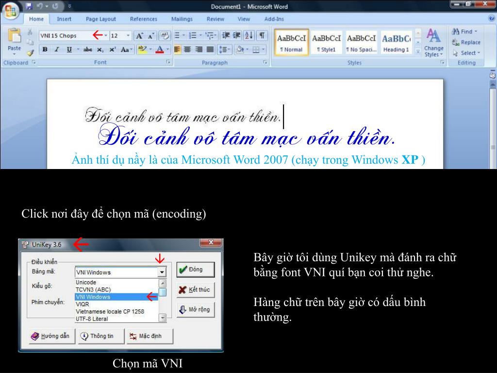This screenshot has height=373, width=497.
Task: Expand the Bảng mã combo box arrow
Action: 162,272
